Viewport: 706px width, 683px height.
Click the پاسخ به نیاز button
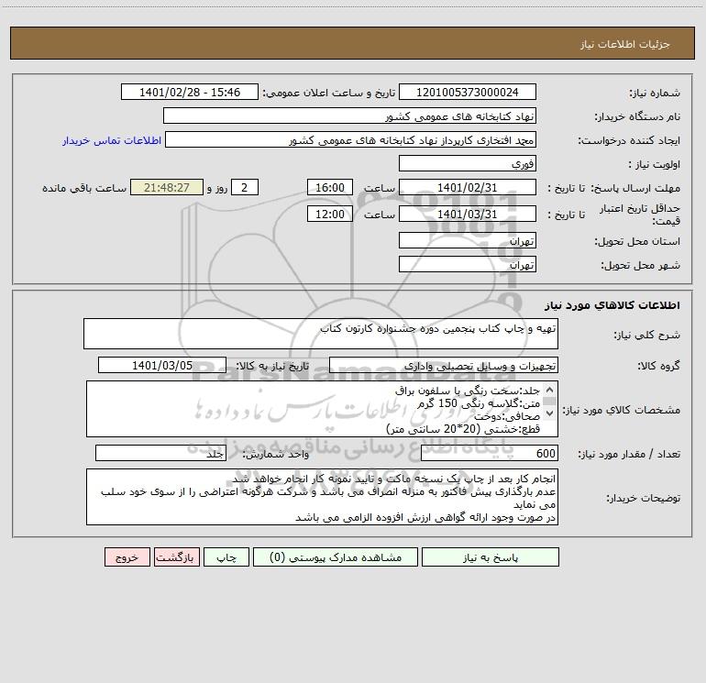click(x=491, y=557)
